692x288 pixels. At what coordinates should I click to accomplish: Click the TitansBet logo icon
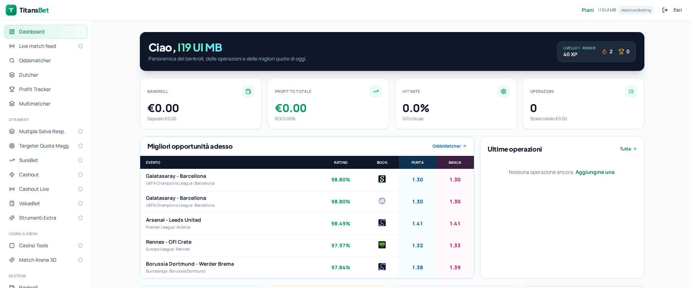point(11,10)
